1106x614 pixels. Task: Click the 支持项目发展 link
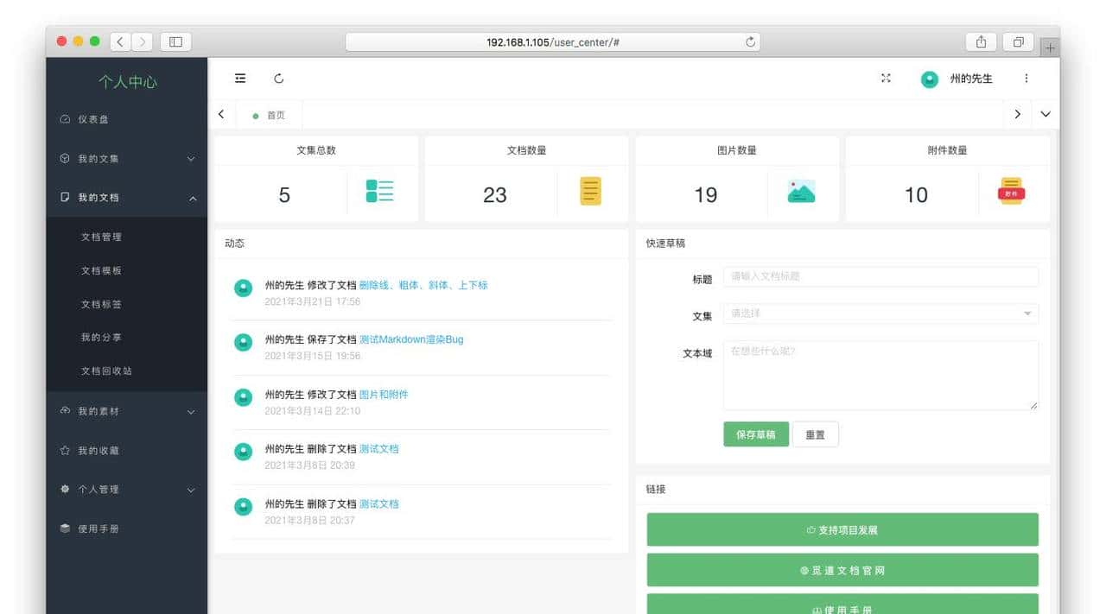pyautogui.click(x=842, y=529)
